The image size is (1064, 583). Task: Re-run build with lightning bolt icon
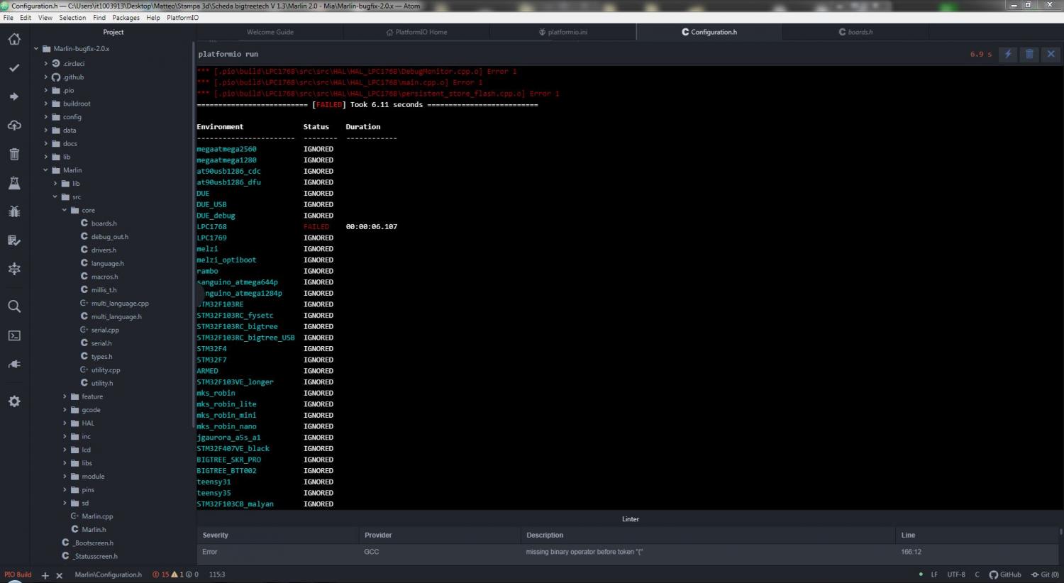pos(1008,54)
